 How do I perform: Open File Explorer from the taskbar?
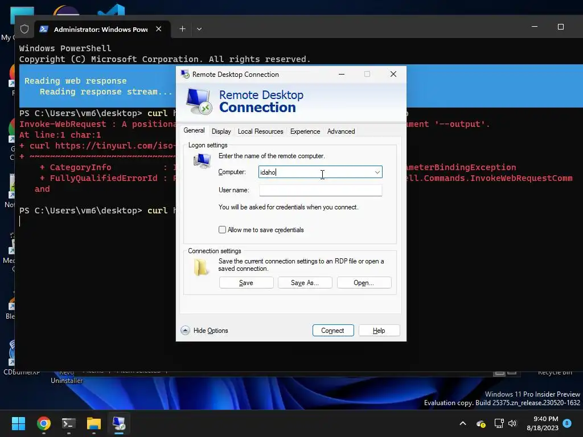(94, 423)
